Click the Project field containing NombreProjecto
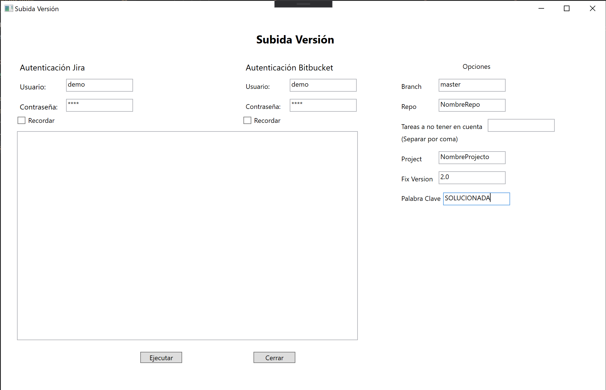This screenshot has width=606, height=390. (x=472, y=158)
